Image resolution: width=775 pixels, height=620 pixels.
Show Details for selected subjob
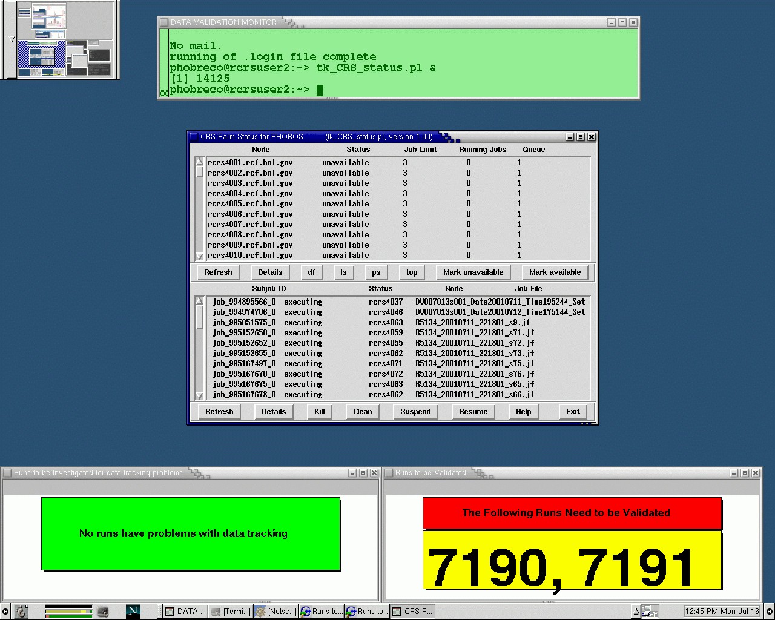(274, 412)
